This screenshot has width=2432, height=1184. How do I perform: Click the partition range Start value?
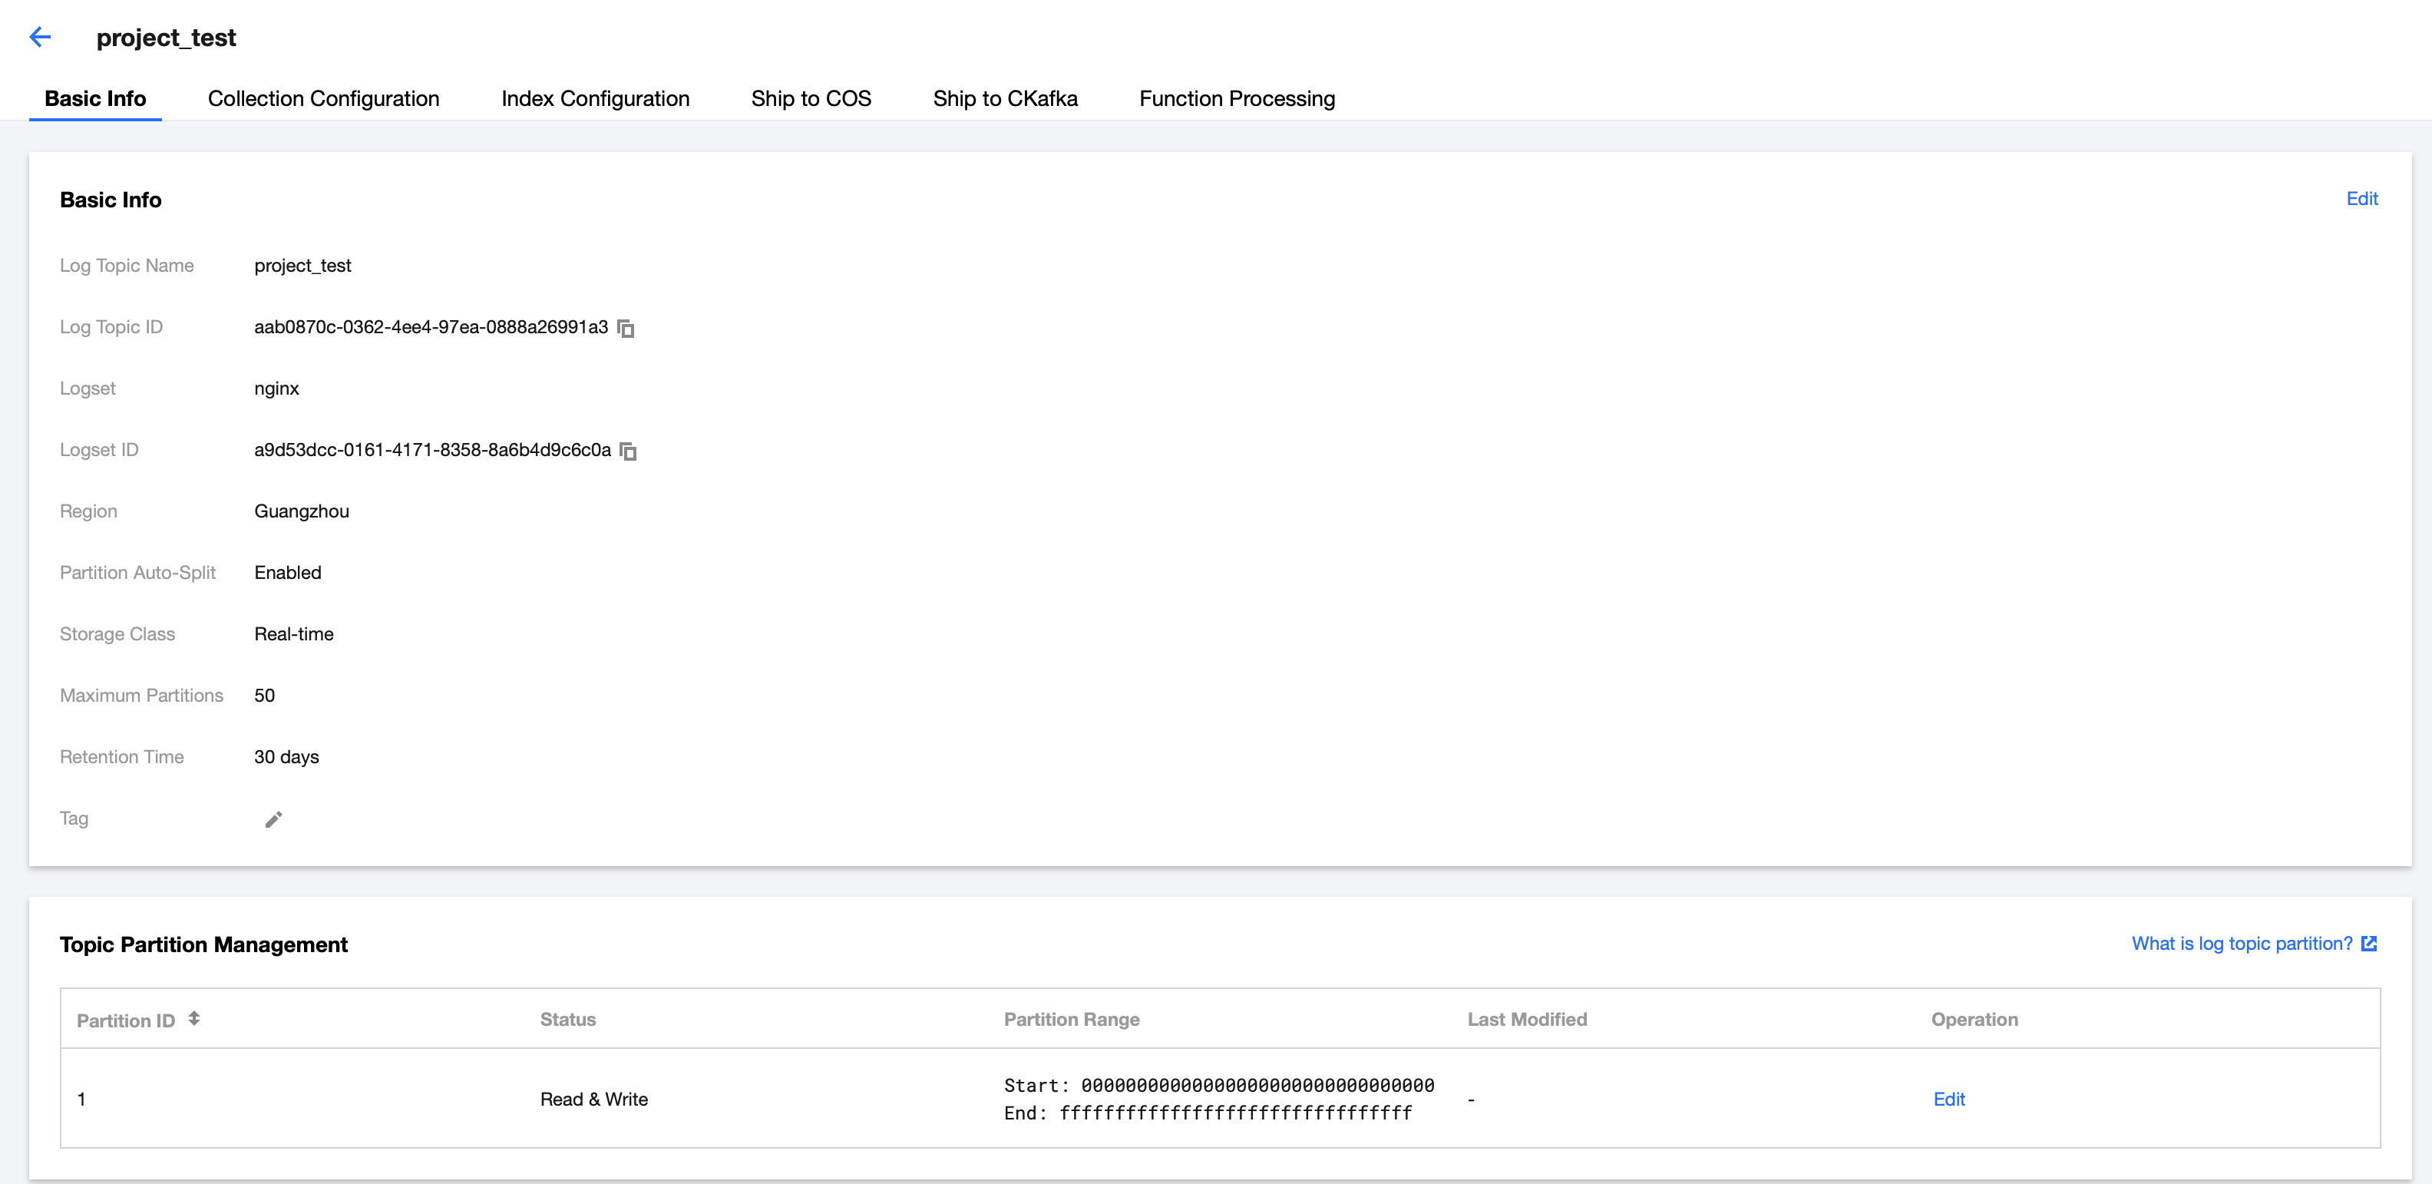click(x=1257, y=1085)
